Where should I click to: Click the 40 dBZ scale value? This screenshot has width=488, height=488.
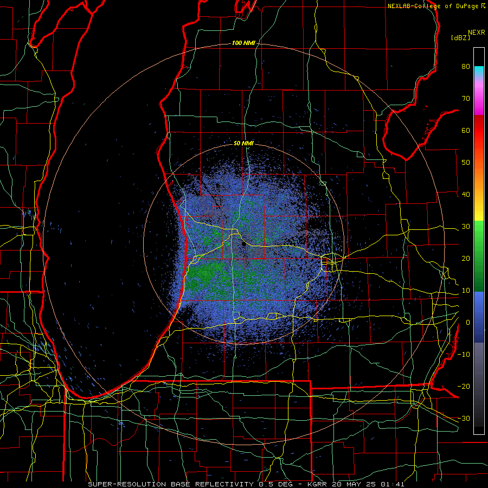click(466, 195)
